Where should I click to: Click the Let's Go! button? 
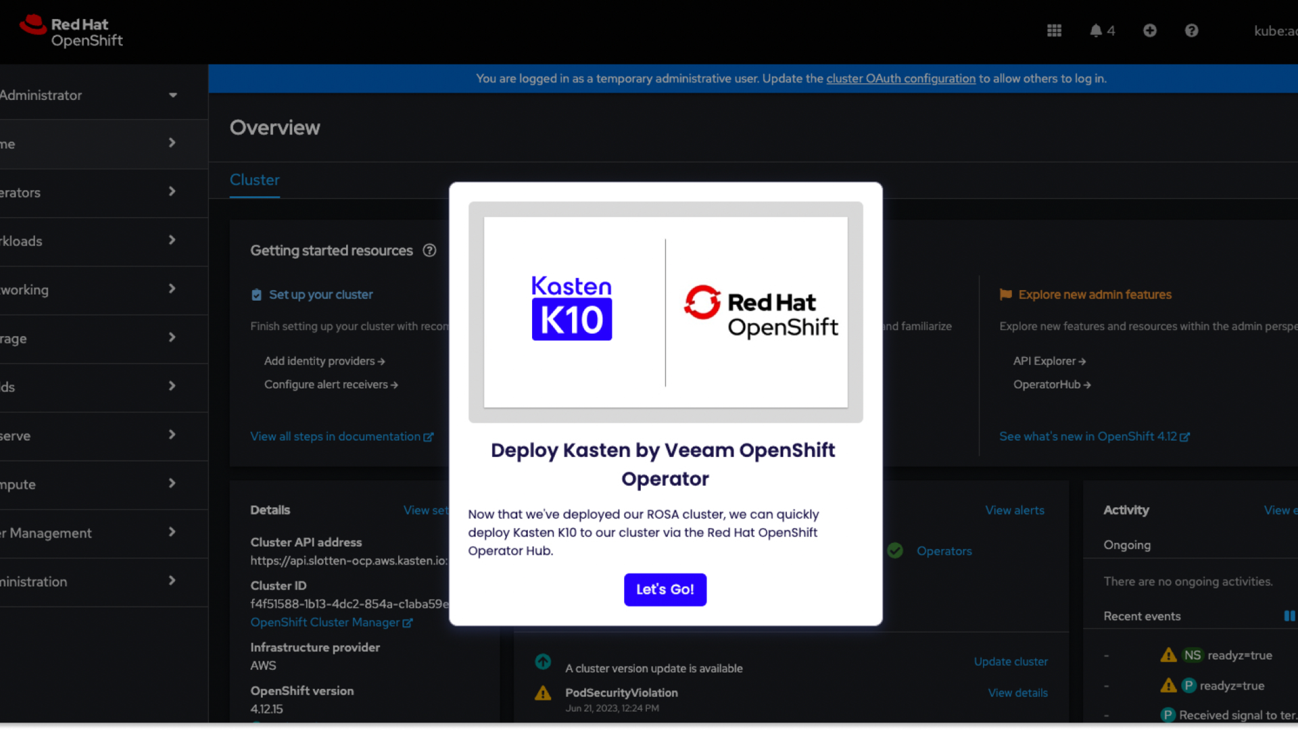[665, 589]
